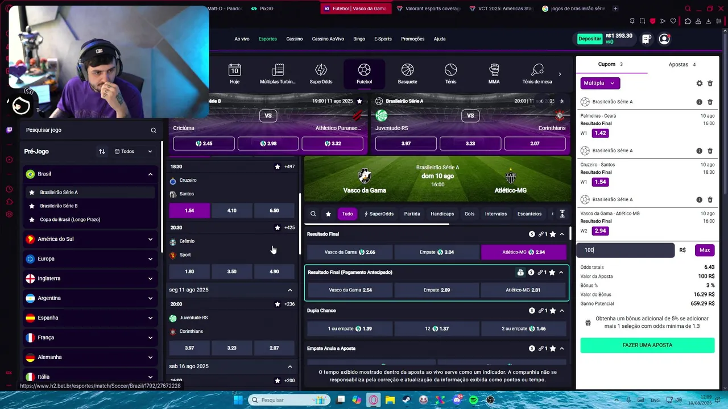The image size is (728, 409).
Task: Open Windows Start menu
Action: (238, 400)
